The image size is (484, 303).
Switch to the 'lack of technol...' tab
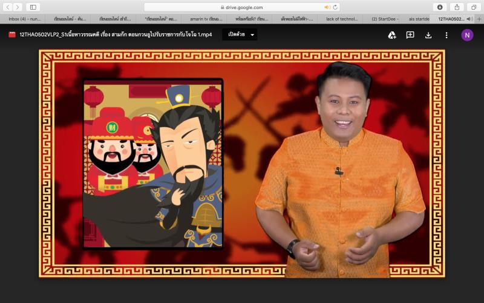pyautogui.click(x=341, y=19)
